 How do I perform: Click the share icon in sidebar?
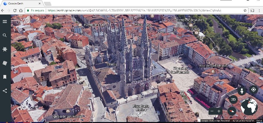tap(5, 91)
